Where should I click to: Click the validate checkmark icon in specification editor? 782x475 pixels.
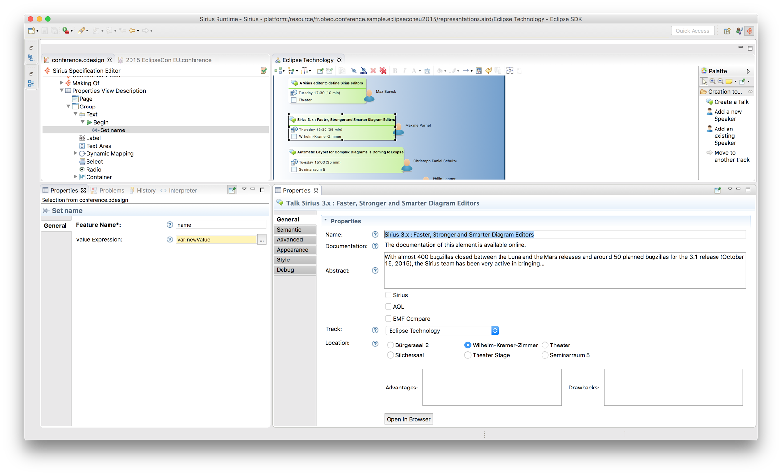tap(264, 70)
